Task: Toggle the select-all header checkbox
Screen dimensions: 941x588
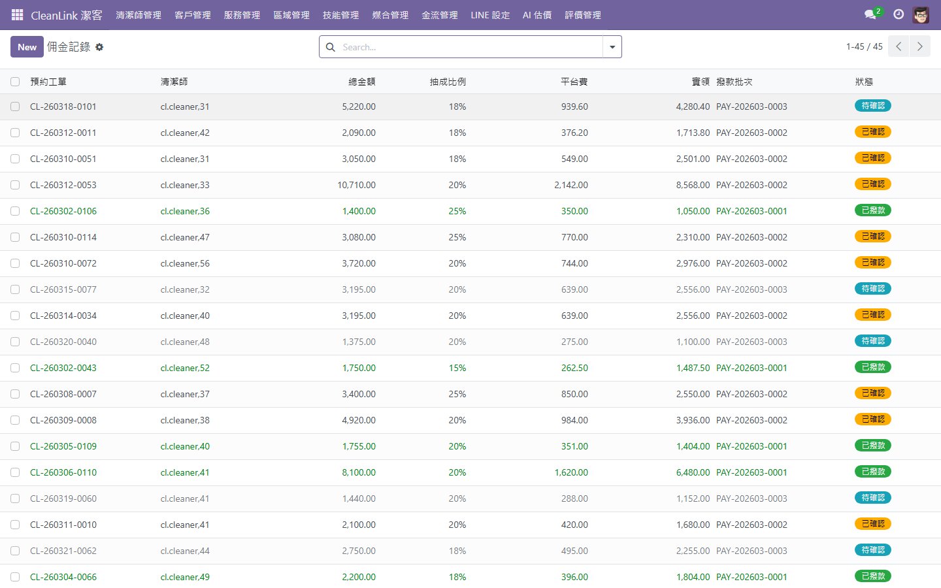Action: pyautogui.click(x=15, y=82)
